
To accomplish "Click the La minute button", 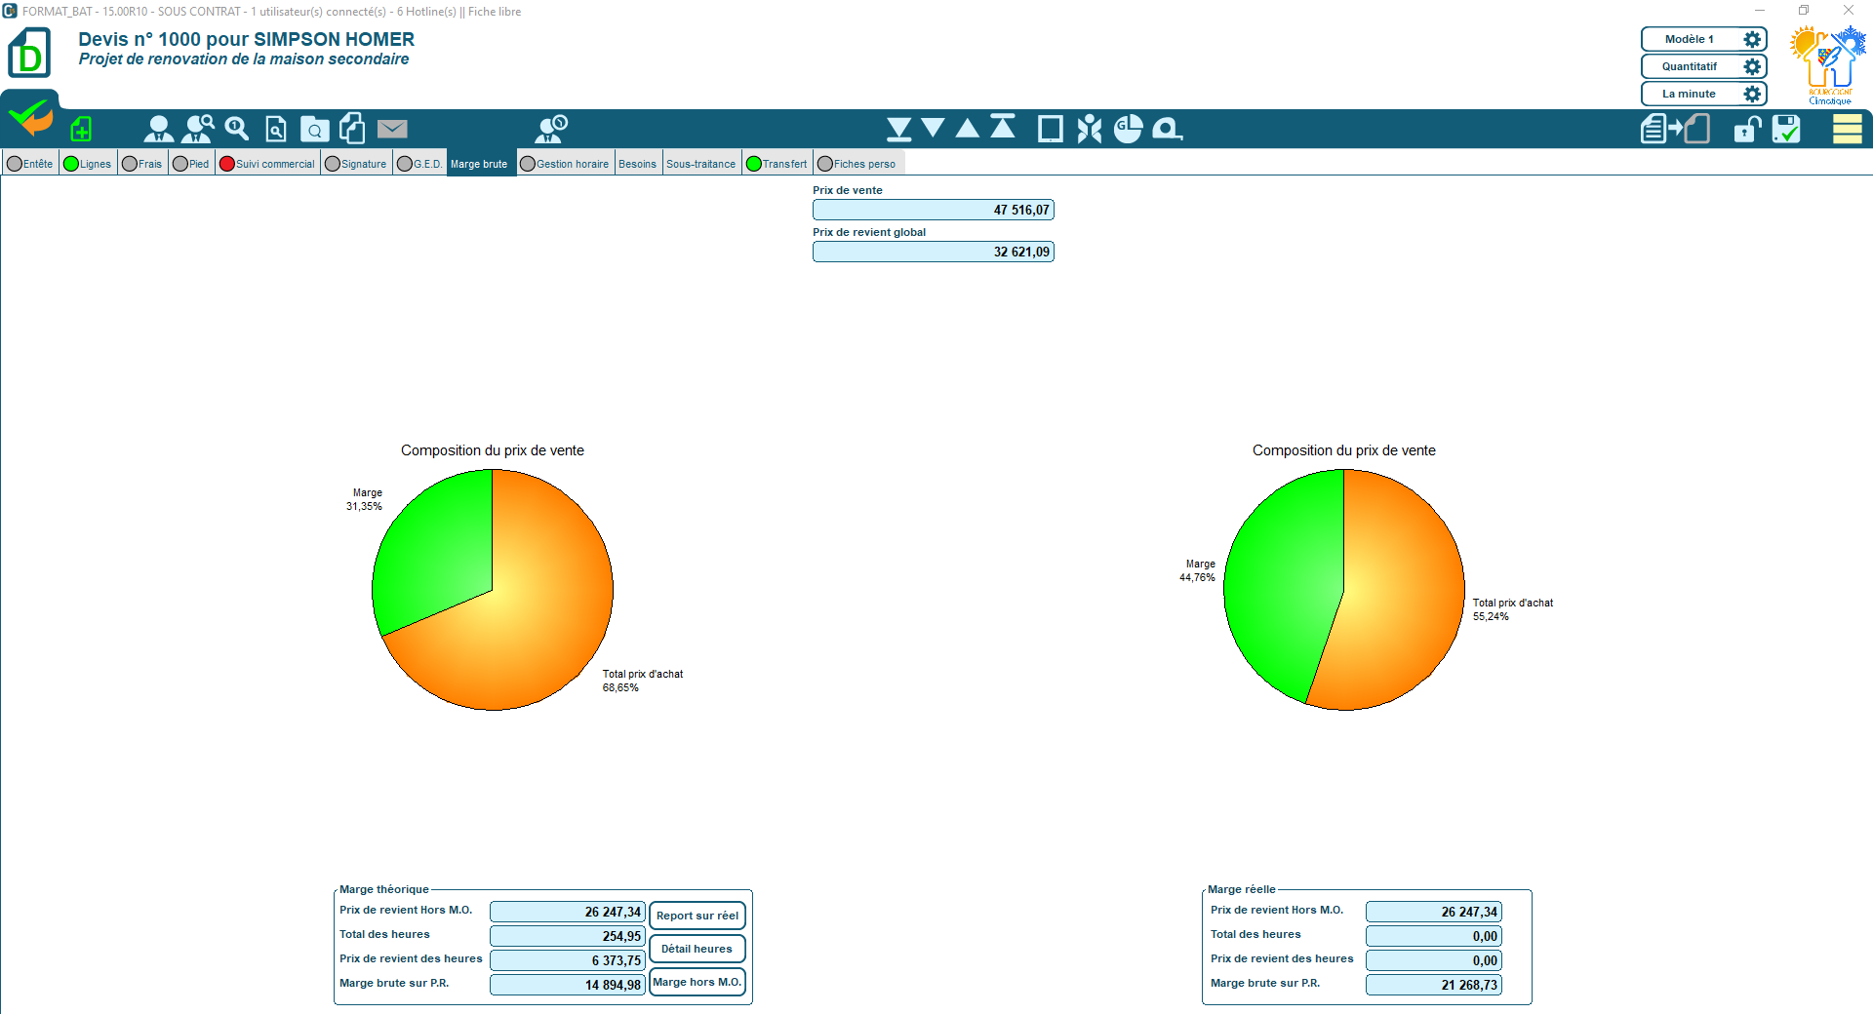I will click(1691, 94).
